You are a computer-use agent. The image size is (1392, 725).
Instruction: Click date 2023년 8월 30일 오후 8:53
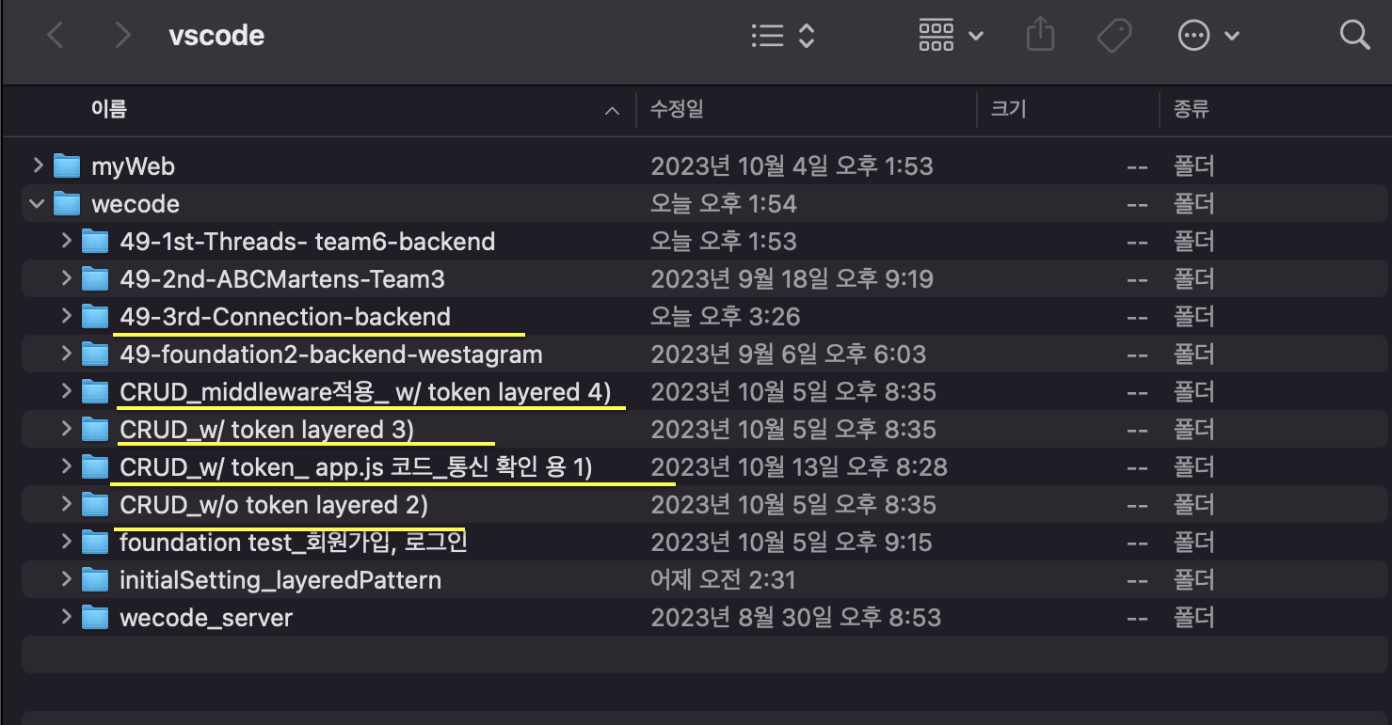click(x=795, y=618)
